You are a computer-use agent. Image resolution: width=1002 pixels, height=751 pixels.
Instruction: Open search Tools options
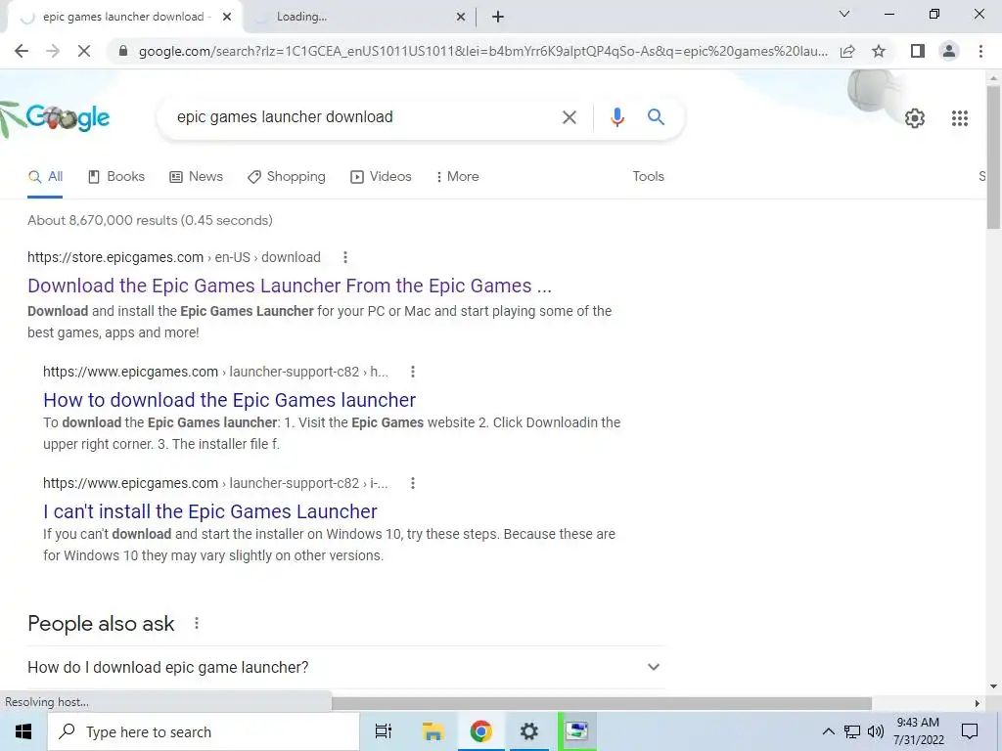648,177
